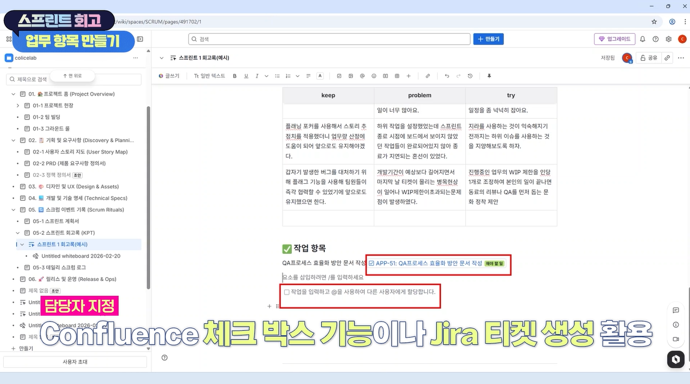The image size is (690, 384).
Task: Tick the empty action item checkbox
Action: (286, 292)
